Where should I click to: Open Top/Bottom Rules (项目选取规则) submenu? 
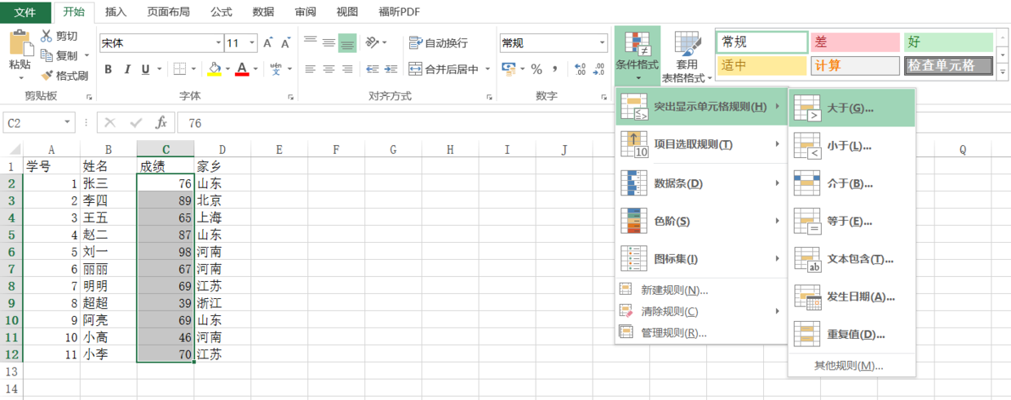pyautogui.click(x=701, y=144)
